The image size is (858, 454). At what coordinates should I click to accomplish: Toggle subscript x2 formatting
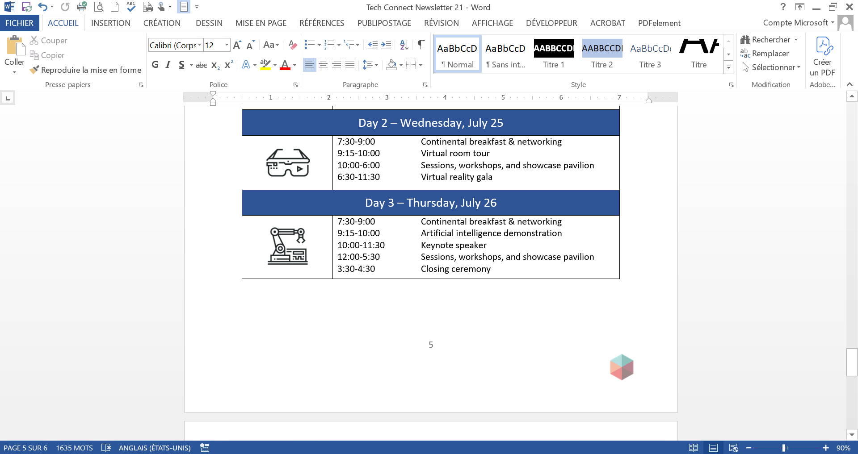pyautogui.click(x=215, y=65)
